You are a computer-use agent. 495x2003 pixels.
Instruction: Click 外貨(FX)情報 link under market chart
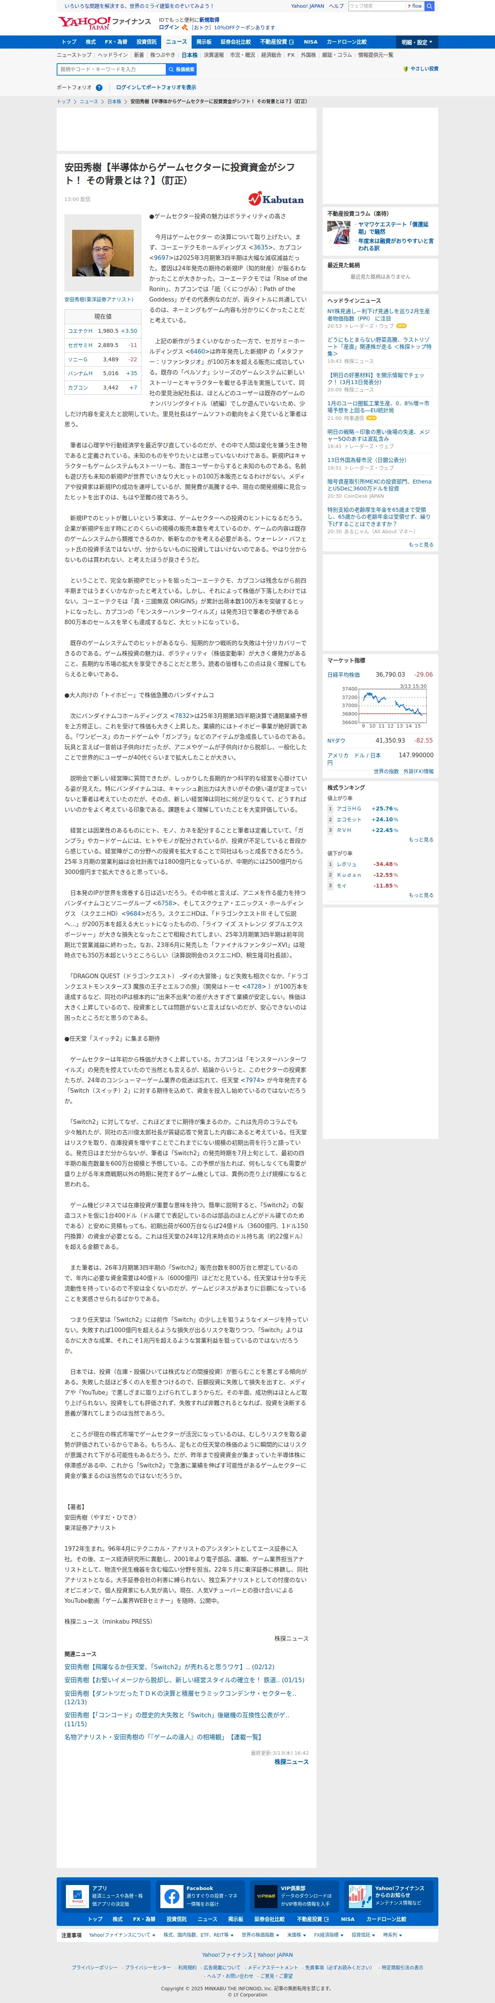tap(419, 772)
